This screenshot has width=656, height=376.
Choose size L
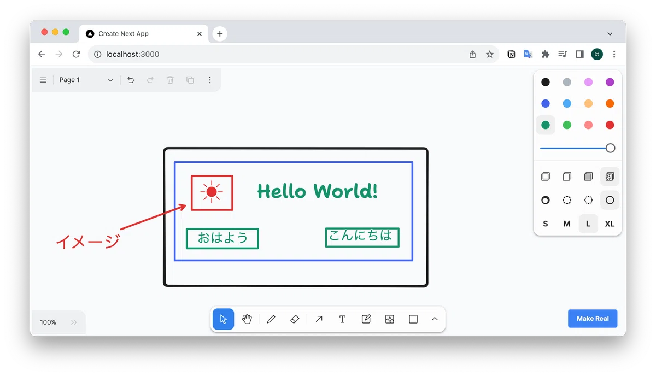point(588,224)
